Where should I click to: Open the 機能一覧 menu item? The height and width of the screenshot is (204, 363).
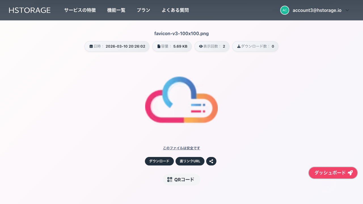116,10
